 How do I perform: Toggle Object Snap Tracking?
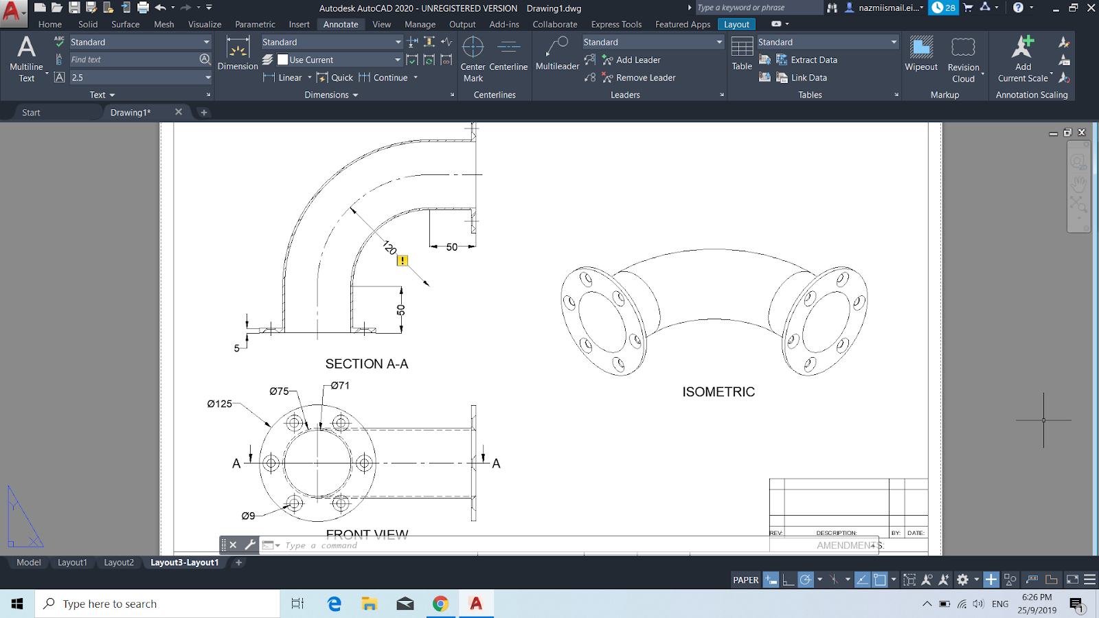(x=862, y=580)
